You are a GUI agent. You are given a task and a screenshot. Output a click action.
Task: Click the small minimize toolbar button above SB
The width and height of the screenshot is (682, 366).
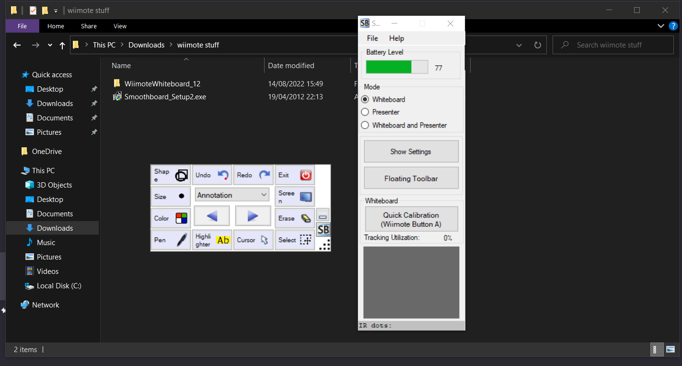323,215
